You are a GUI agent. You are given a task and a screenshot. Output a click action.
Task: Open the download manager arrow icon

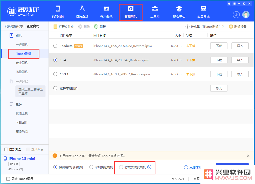[236, 15]
